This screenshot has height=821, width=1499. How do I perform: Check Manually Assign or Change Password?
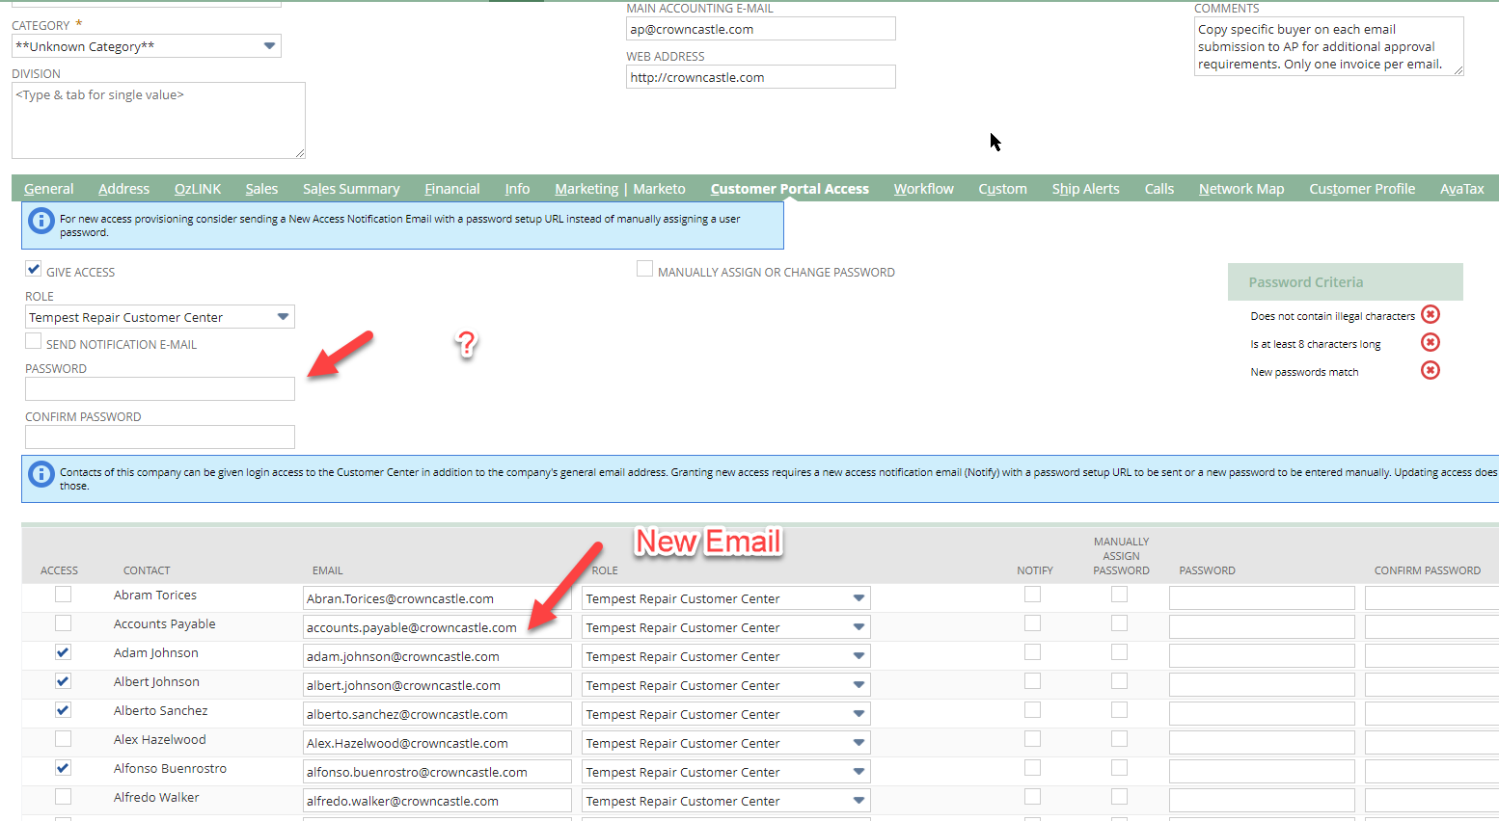click(x=644, y=269)
